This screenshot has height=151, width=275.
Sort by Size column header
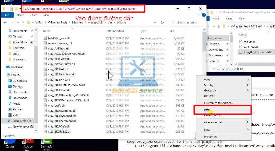pos(171,31)
